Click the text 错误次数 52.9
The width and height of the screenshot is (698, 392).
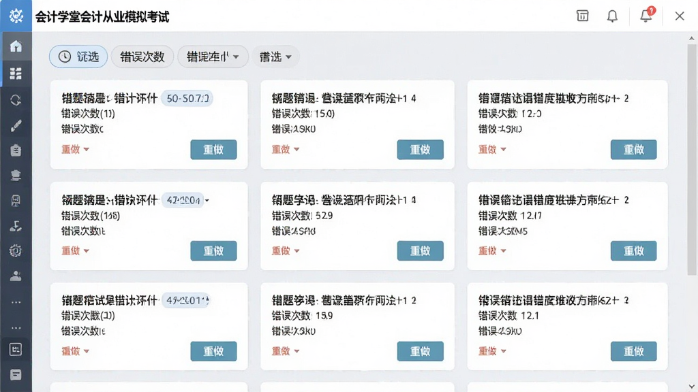pyautogui.click(x=302, y=216)
